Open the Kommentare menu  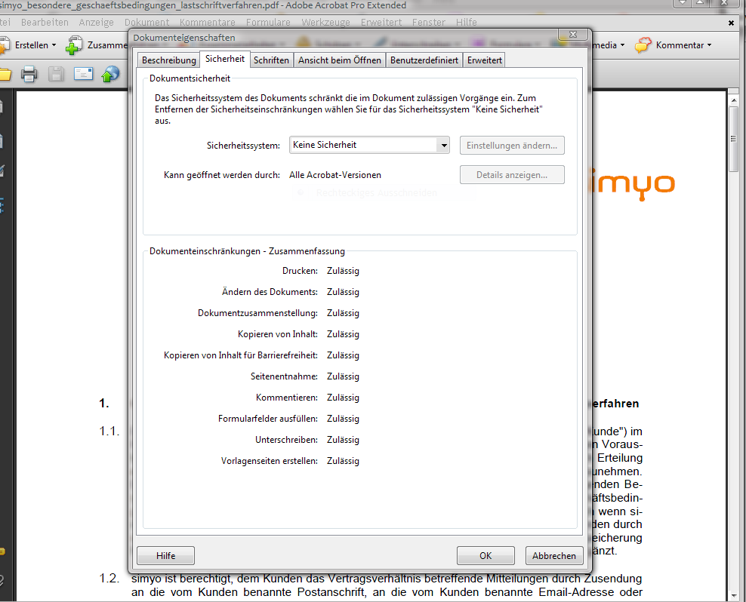[x=208, y=23]
